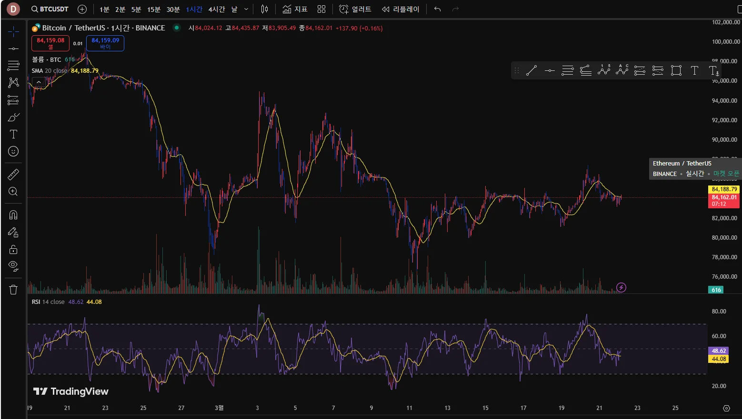
Task: Click the blue 바이 buy button
Action: coord(105,43)
